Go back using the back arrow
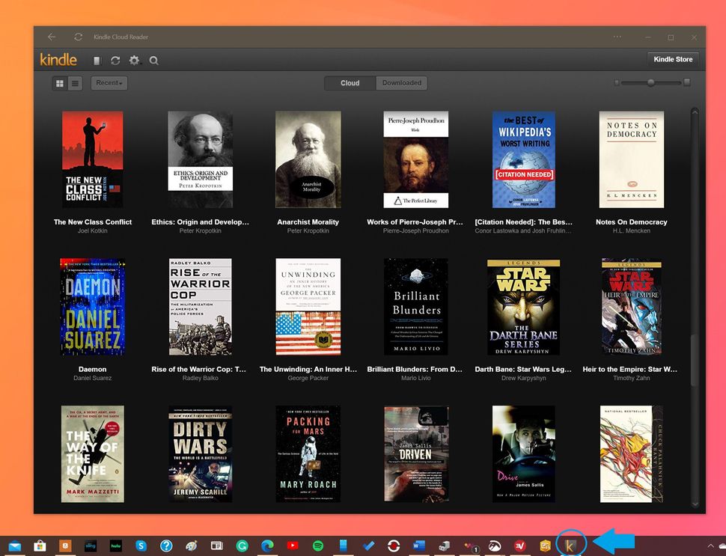Screen dimensions: 726x556 tap(51, 37)
